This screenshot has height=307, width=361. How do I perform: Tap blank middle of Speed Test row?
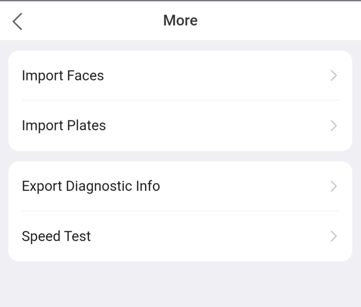click(212, 236)
